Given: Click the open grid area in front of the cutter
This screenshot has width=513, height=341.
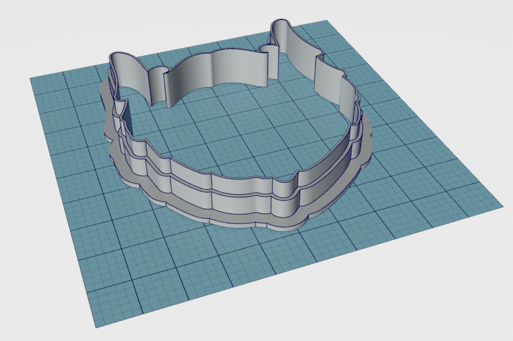Looking at the screenshot, I should [x=225, y=270].
